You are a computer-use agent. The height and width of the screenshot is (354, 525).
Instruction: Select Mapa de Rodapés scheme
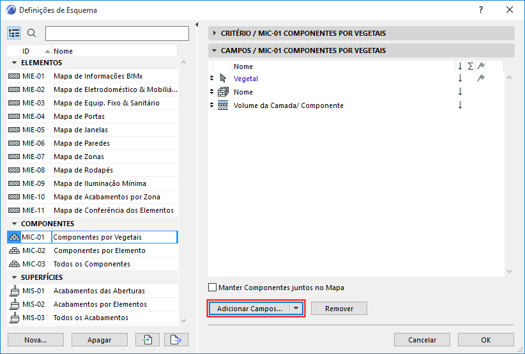(93, 170)
